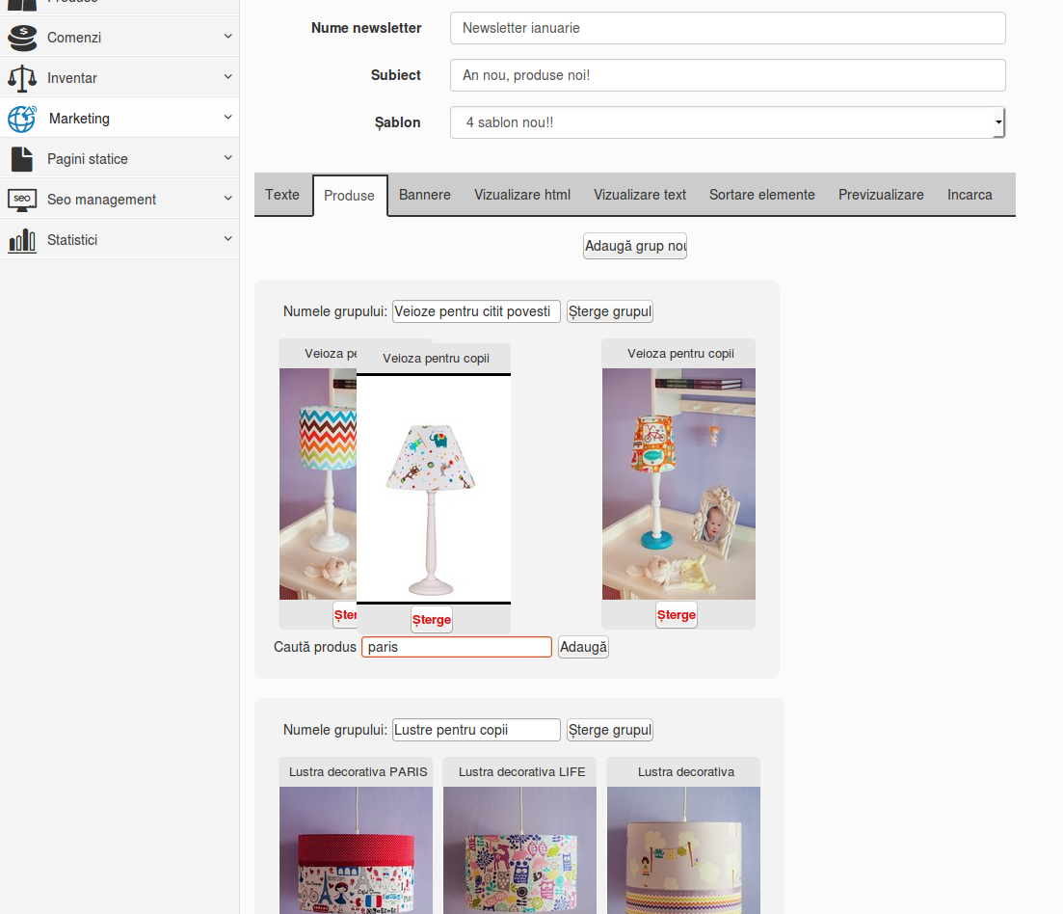
Task: Open the Vizualizare text tab
Action: click(640, 195)
